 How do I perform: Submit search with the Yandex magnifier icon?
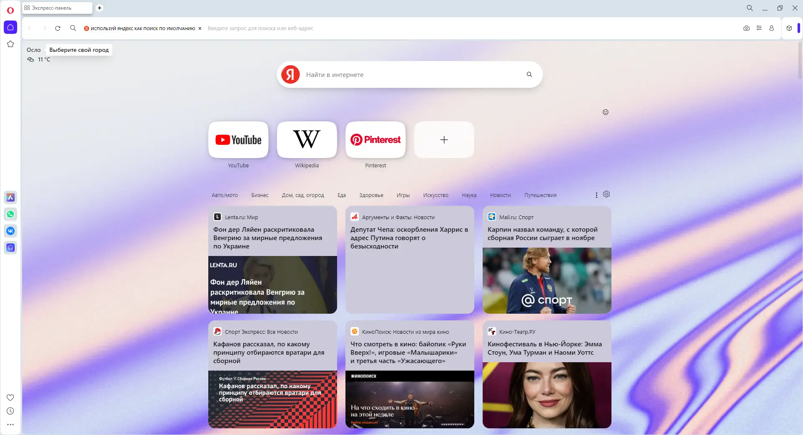coord(529,74)
